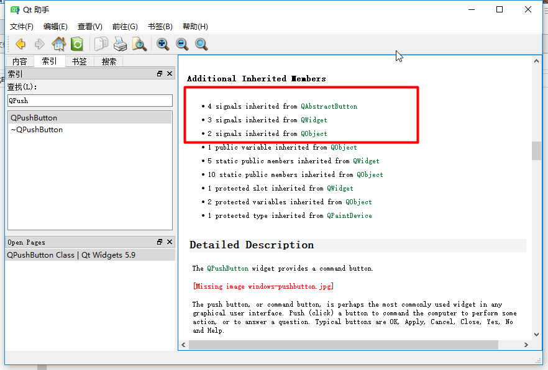Viewport: 548px width, 370px height.
Task: Click the horizontal scrollbar thumb
Action: point(344,345)
